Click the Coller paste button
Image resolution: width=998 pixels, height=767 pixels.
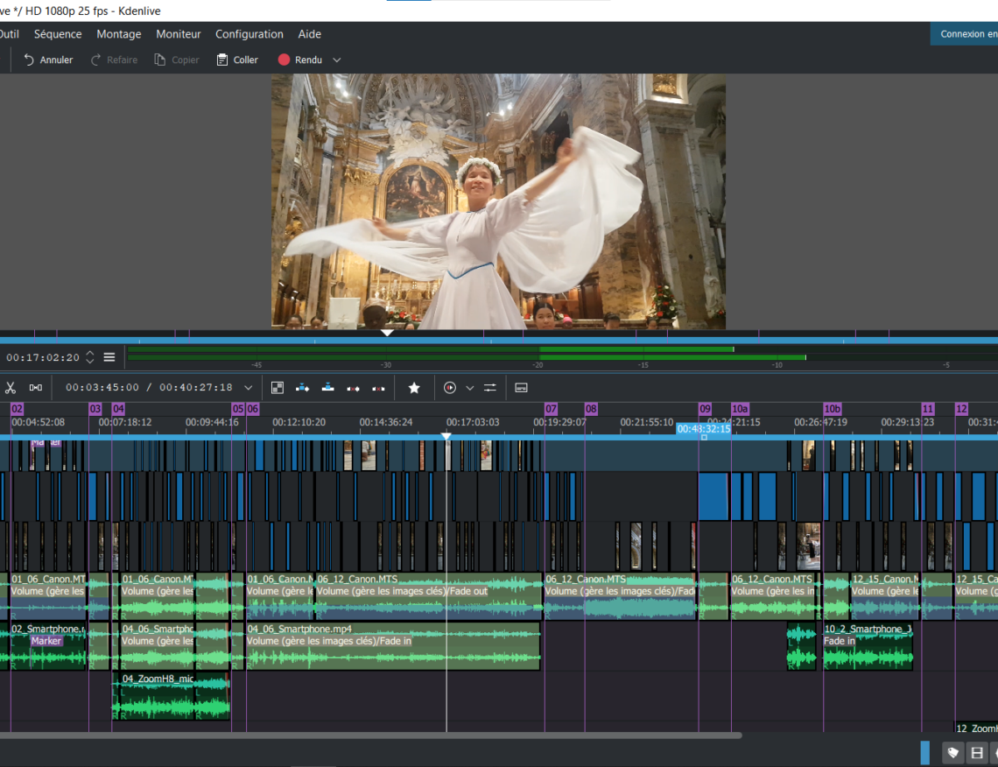point(237,60)
